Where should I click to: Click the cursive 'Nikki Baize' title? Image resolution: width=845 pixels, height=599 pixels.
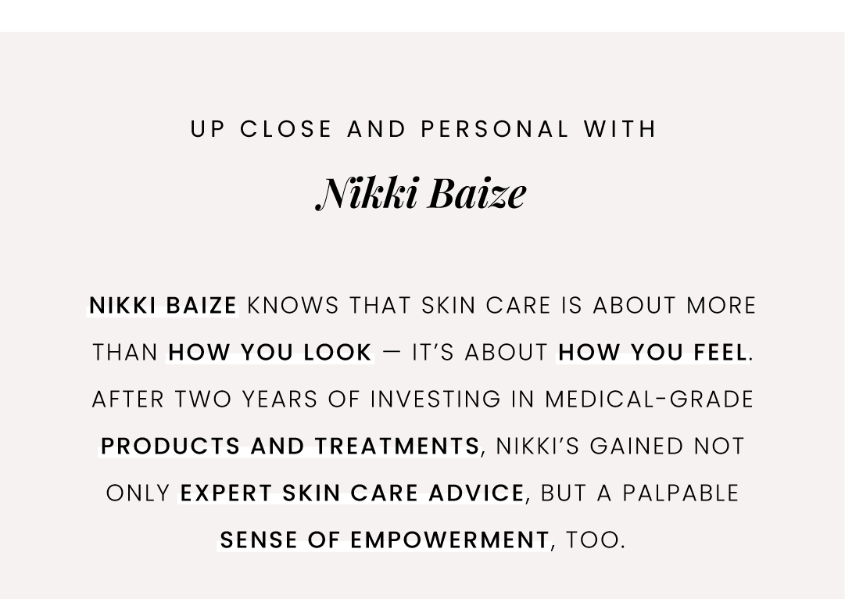[421, 193]
